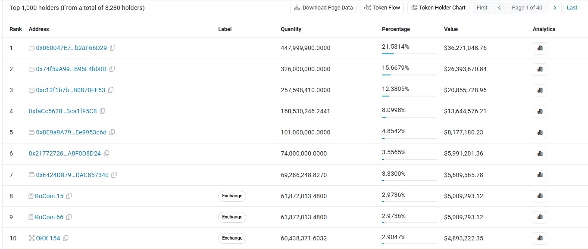Click wallet icon beside 0x060047E7…b2aF66D29
The height and width of the screenshot is (249, 588).
[31, 48]
